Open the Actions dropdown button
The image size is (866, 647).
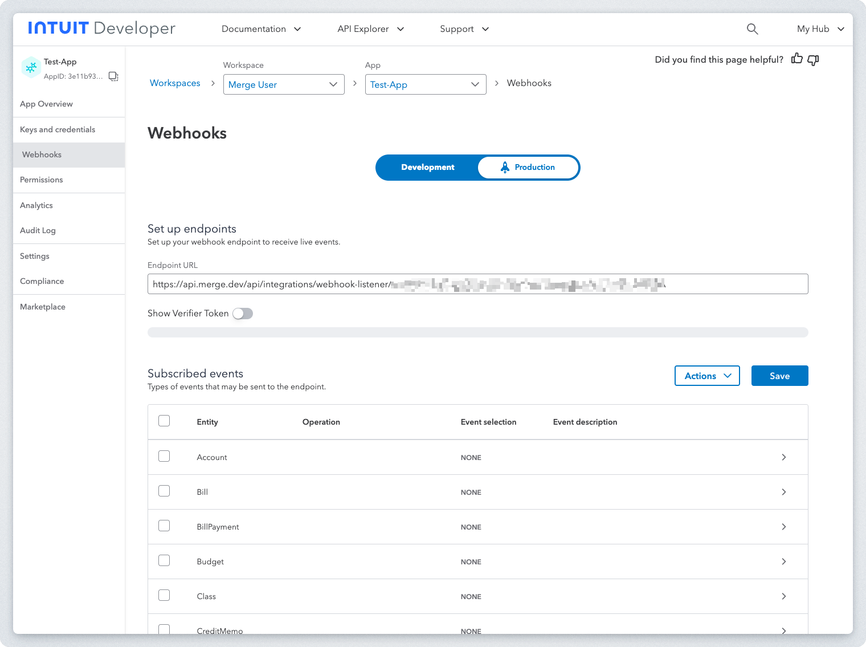706,376
